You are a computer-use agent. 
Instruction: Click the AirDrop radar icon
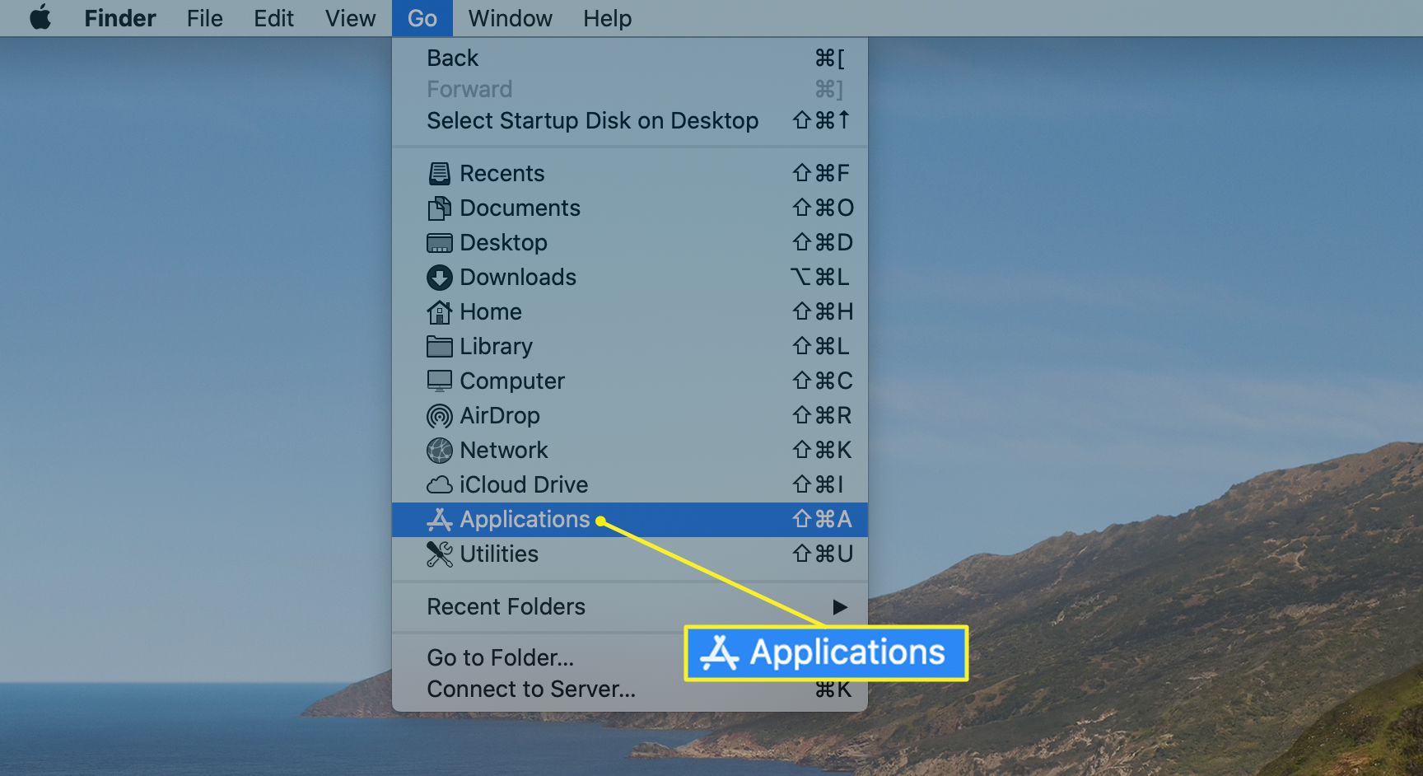pyautogui.click(x=439, y=415)
